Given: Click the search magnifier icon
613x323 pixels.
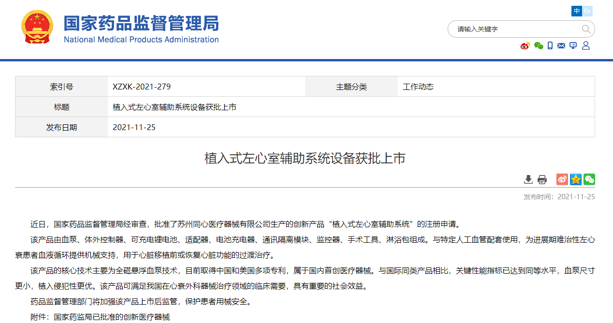Looking at the screenshot, I should (x=586, y=29).
